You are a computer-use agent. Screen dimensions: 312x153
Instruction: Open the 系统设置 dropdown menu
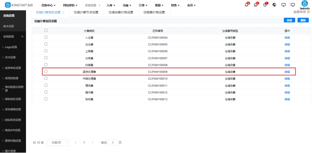pyautogui.click(x=92, y=5)
